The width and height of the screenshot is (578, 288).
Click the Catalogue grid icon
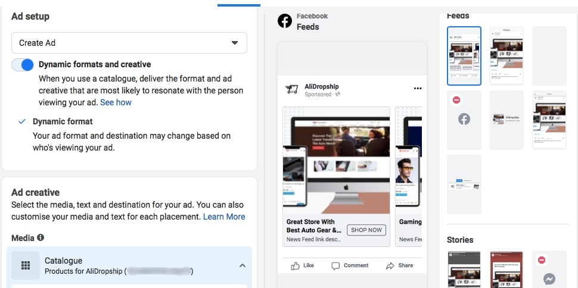pyautogui.click(x=26, y=265)
